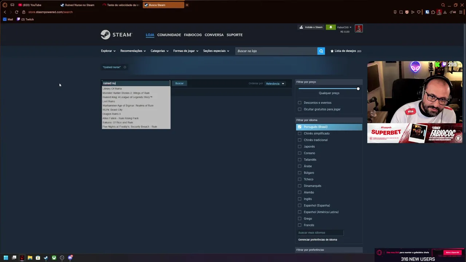Open the extensions cube icon
The image size is (466, 262).
click(433, 12)
